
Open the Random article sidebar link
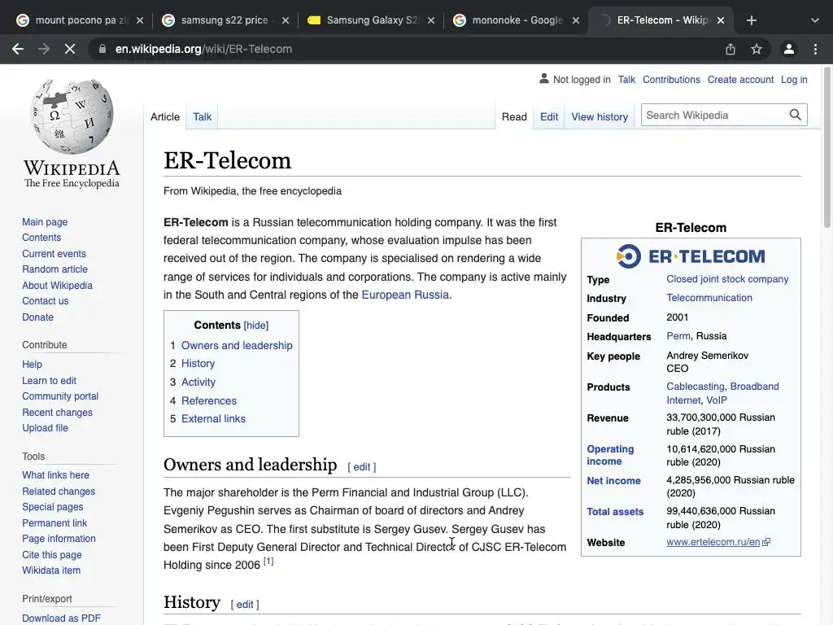[55, 269]
